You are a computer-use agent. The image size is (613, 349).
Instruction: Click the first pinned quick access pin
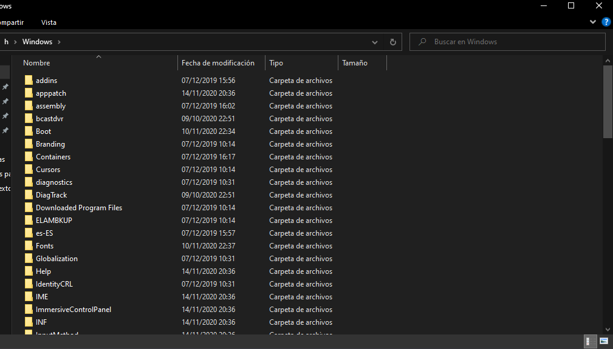5,87
